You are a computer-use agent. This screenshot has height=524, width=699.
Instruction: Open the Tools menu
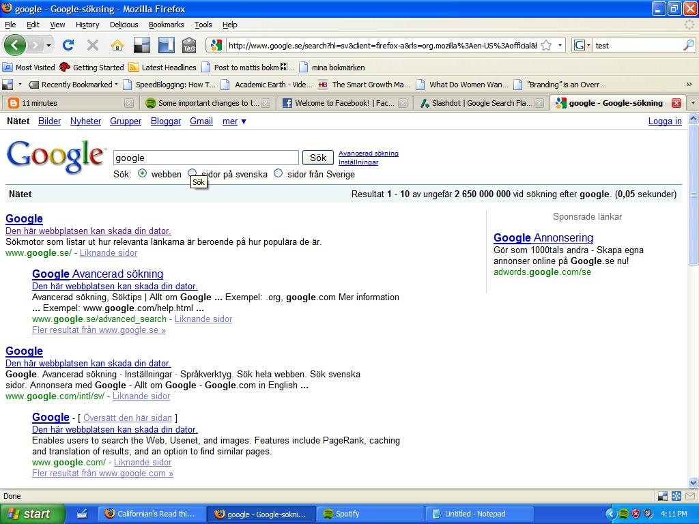[x=203, y=25]
